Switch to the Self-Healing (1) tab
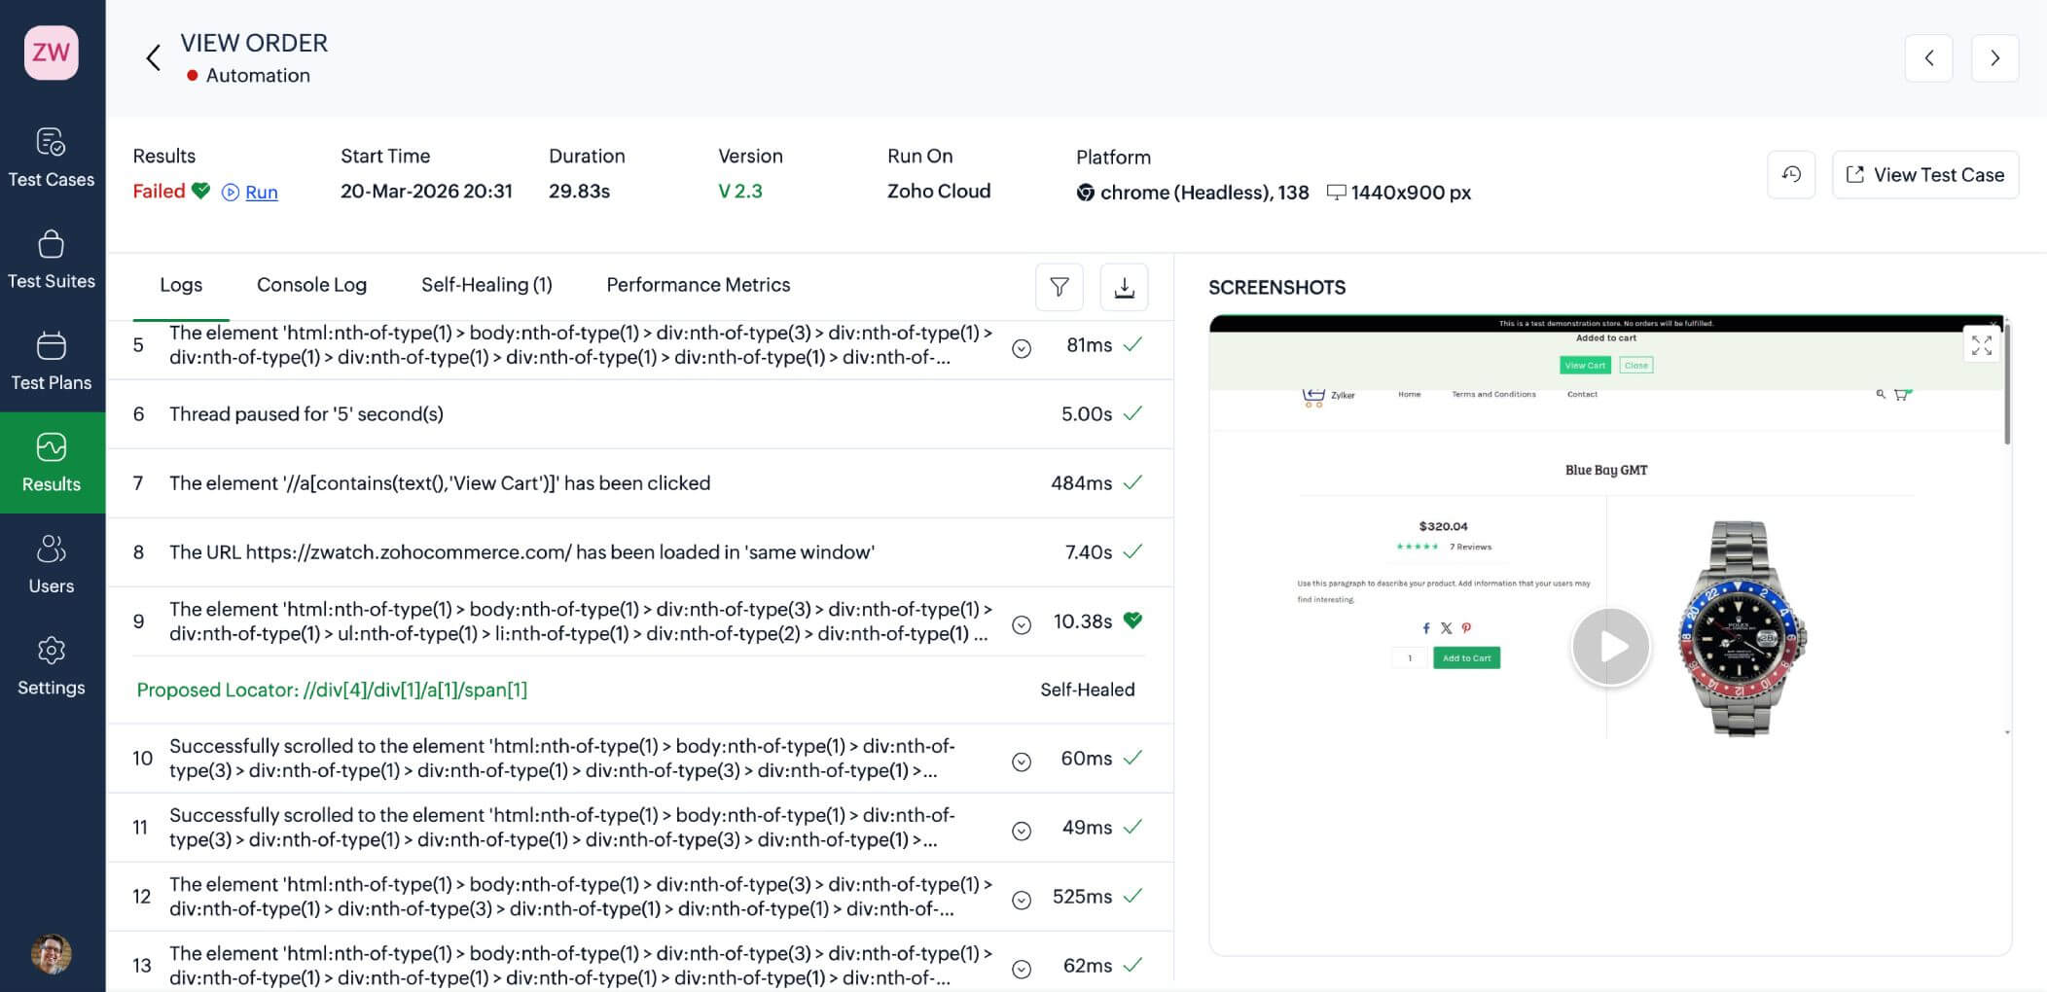 point(486,285)
